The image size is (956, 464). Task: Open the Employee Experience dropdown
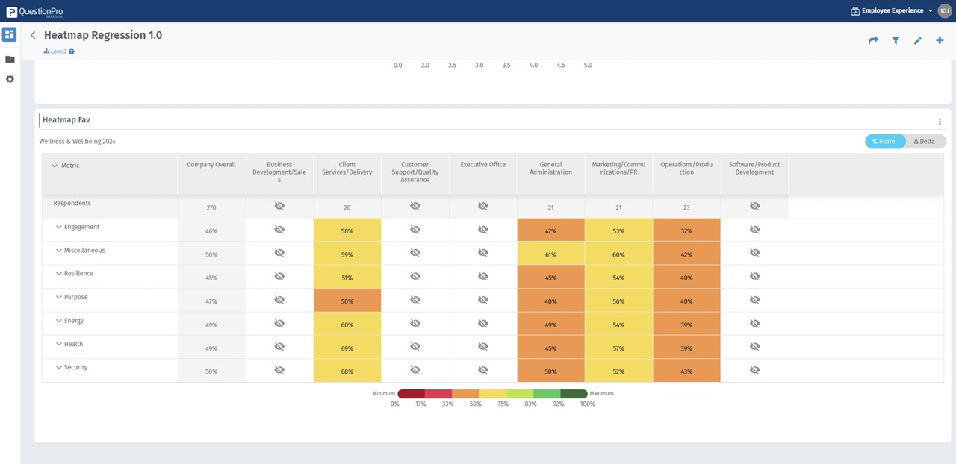point(893,10)
